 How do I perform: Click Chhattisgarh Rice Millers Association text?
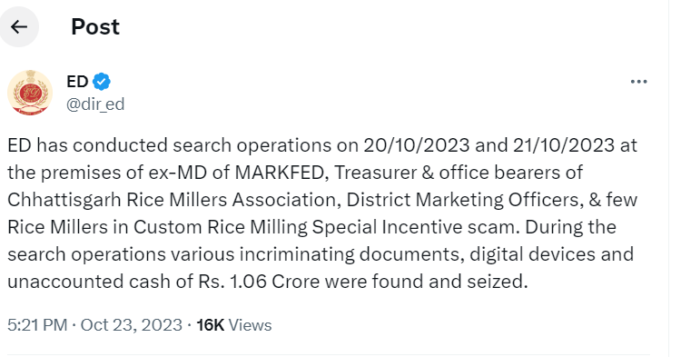tap(172, 200)
